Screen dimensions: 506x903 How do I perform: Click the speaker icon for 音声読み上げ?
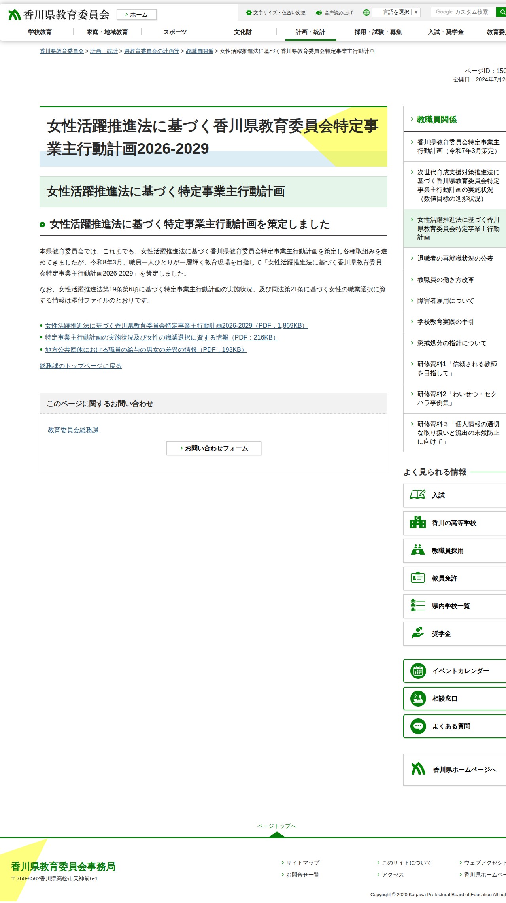point(319,13)
